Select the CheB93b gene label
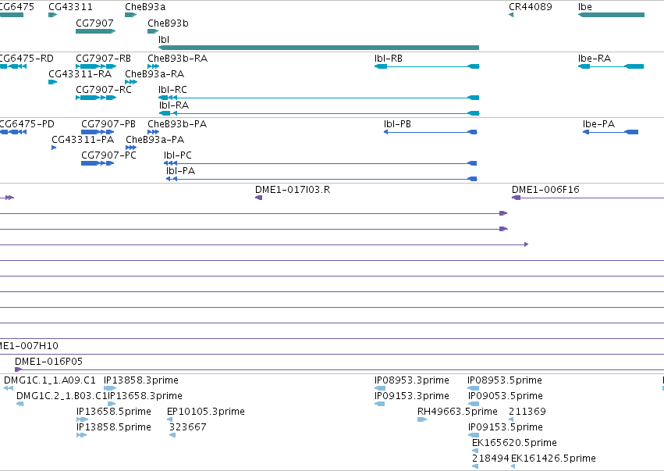664x471 pixels. pos(168,23)
